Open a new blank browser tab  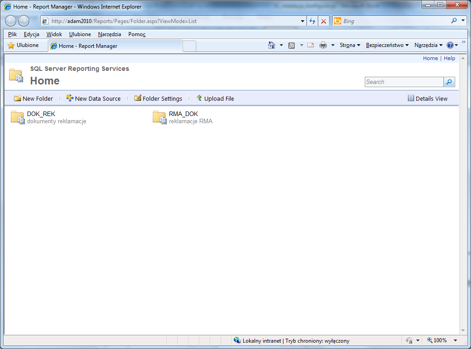189,46
